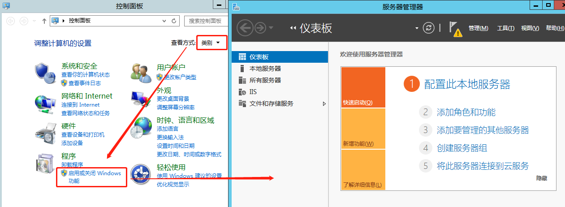This screenshot has height=207, width=565.
Task: Click the User Accounts people icon
Action: point(142,73)
